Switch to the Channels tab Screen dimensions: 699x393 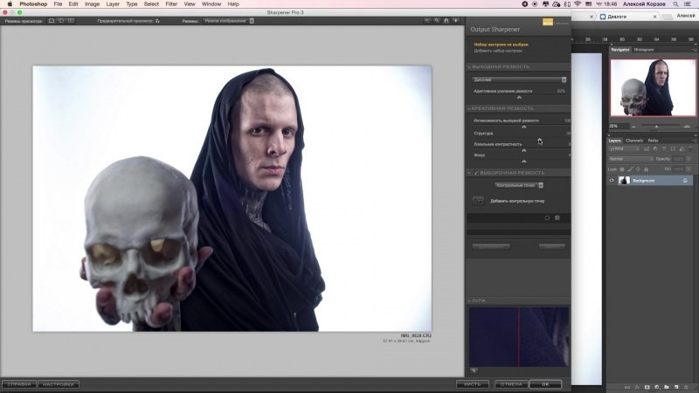tap(633, 141)
